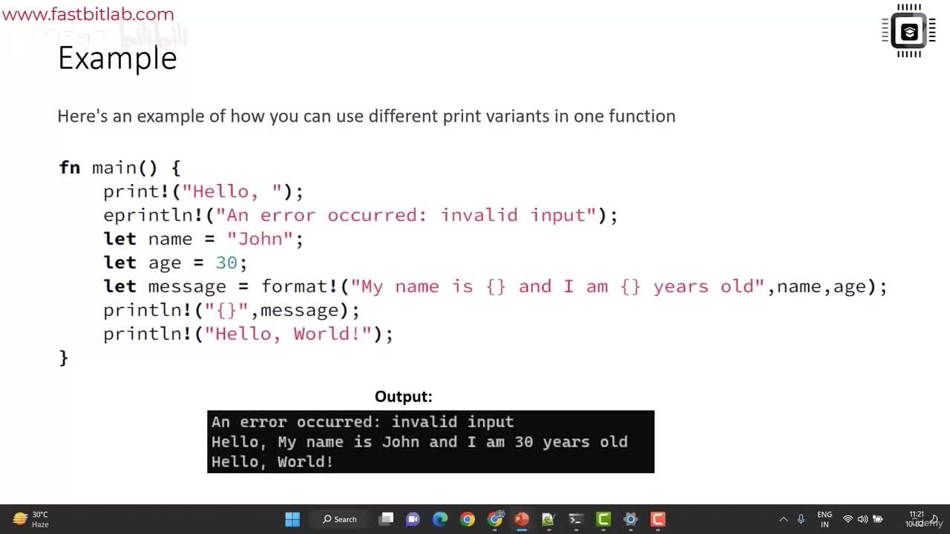Screen dimensions: 950x534
Task: Launch the purple Teams Chat icon
Action: point(413,519)
